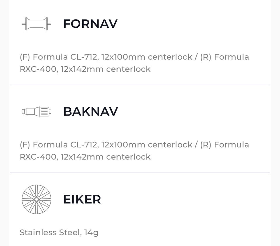Screen dimensions: 280x246
Task: Click "(R) Formula" text in BAKNAV section
Action: tap(225, 145)
